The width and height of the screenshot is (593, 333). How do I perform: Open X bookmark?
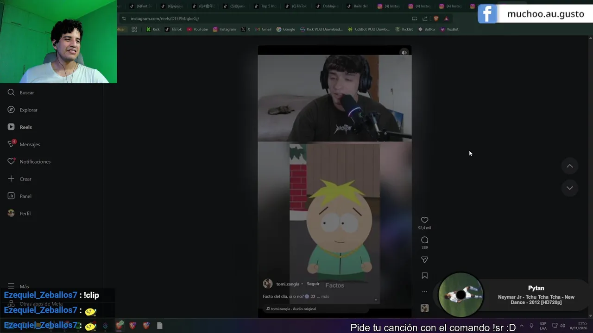point(246,29)
